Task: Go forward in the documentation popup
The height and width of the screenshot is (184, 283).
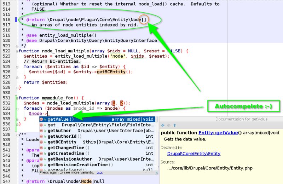Action: coord(169,125)
